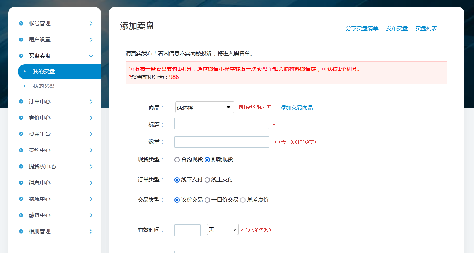Click the bullet icon beside 相册管理
Viewport: 474px width, 253px height.
tap(21, 231)
